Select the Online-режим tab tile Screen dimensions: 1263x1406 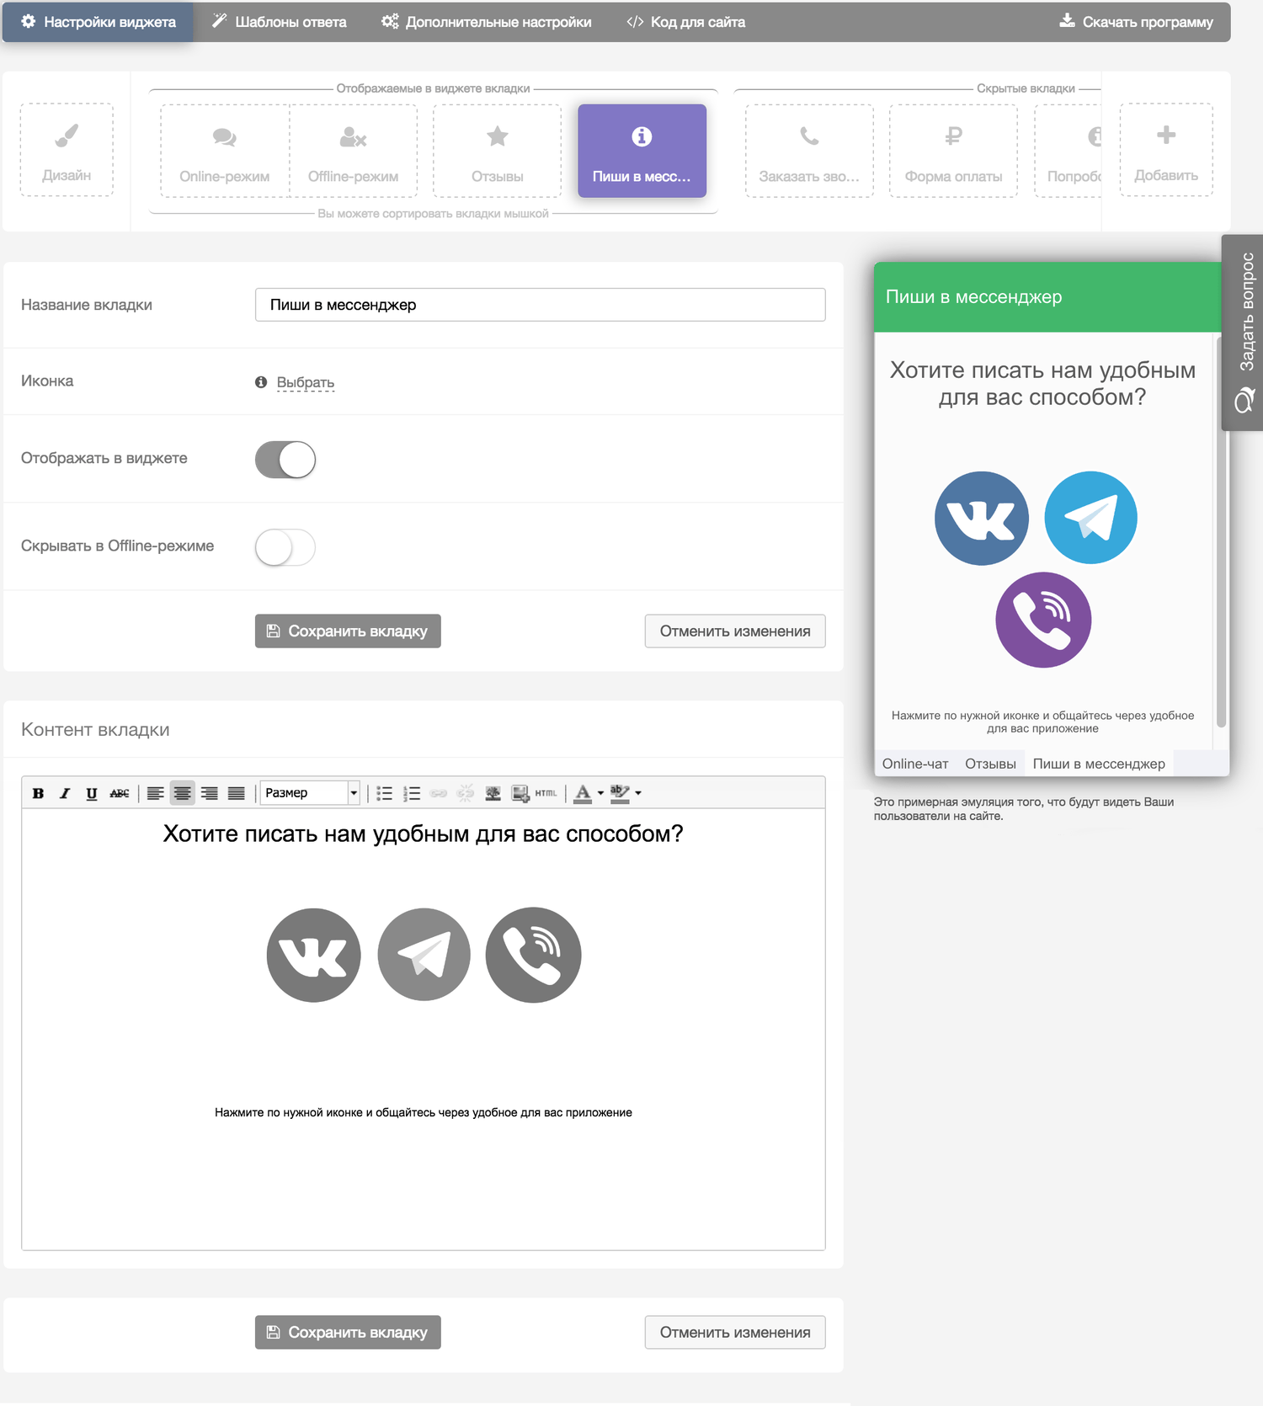point(225,151)
